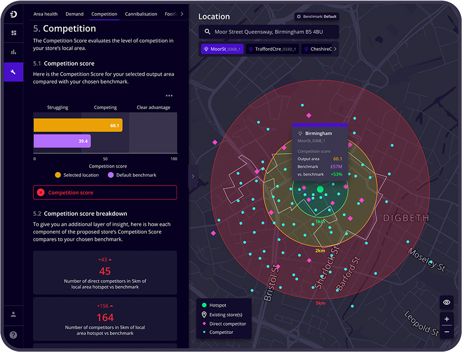This screenshot has height=352, width=462.
Task: Open the Cannibalisation tab
Action: (x=141, y=14)
